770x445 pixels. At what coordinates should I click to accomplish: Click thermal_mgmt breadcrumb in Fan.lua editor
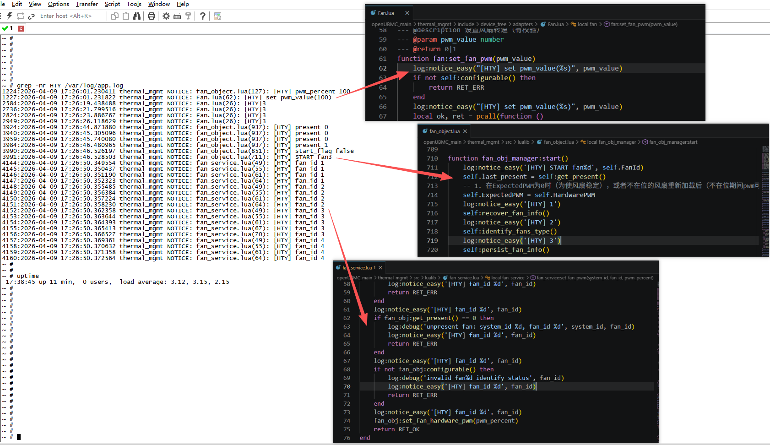(x=434, y=24)
